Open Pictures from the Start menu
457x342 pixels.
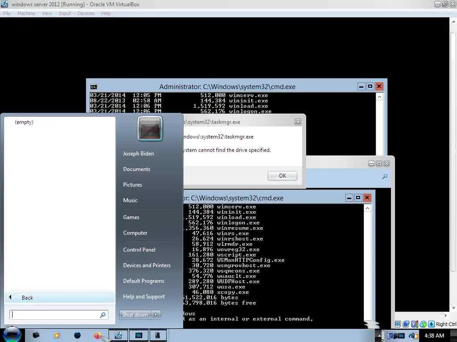coord(133,185)
